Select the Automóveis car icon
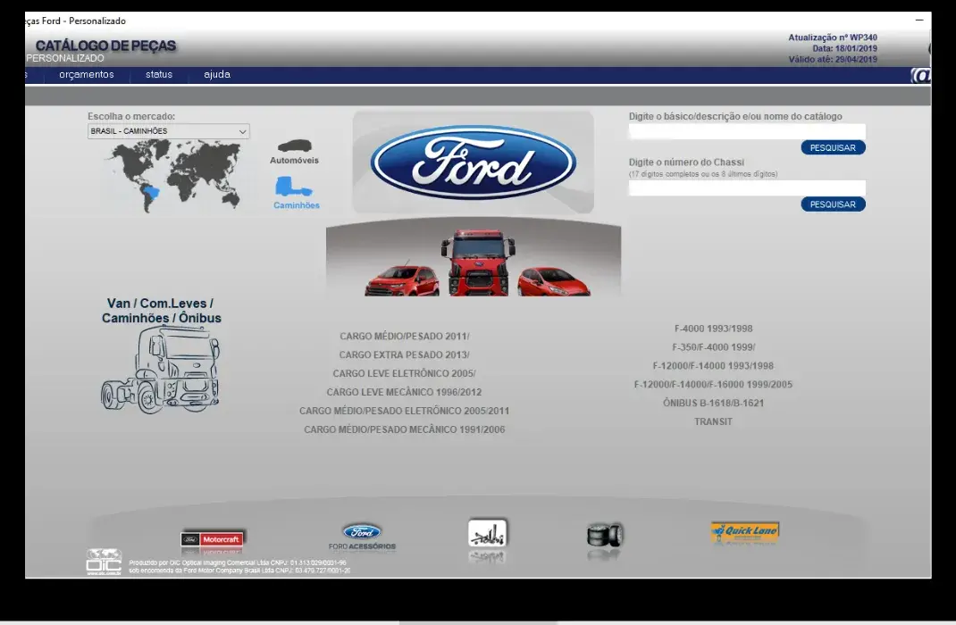This screenshot has width=956, height=625. coord(295,146)
